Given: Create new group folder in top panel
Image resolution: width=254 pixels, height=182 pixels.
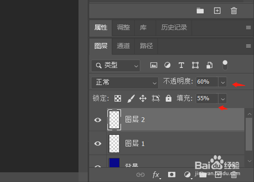Looking at the screenshot, I should 200,11.
